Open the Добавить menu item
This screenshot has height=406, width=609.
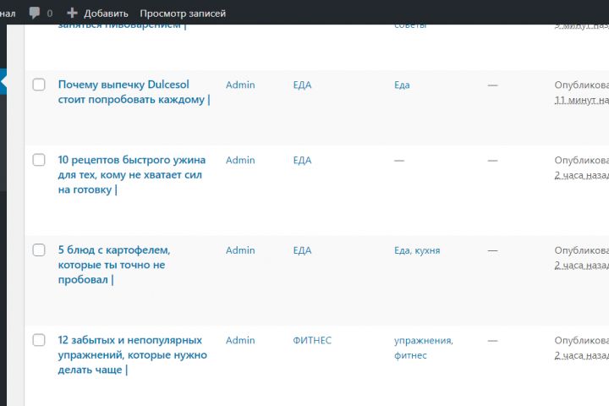106,13
